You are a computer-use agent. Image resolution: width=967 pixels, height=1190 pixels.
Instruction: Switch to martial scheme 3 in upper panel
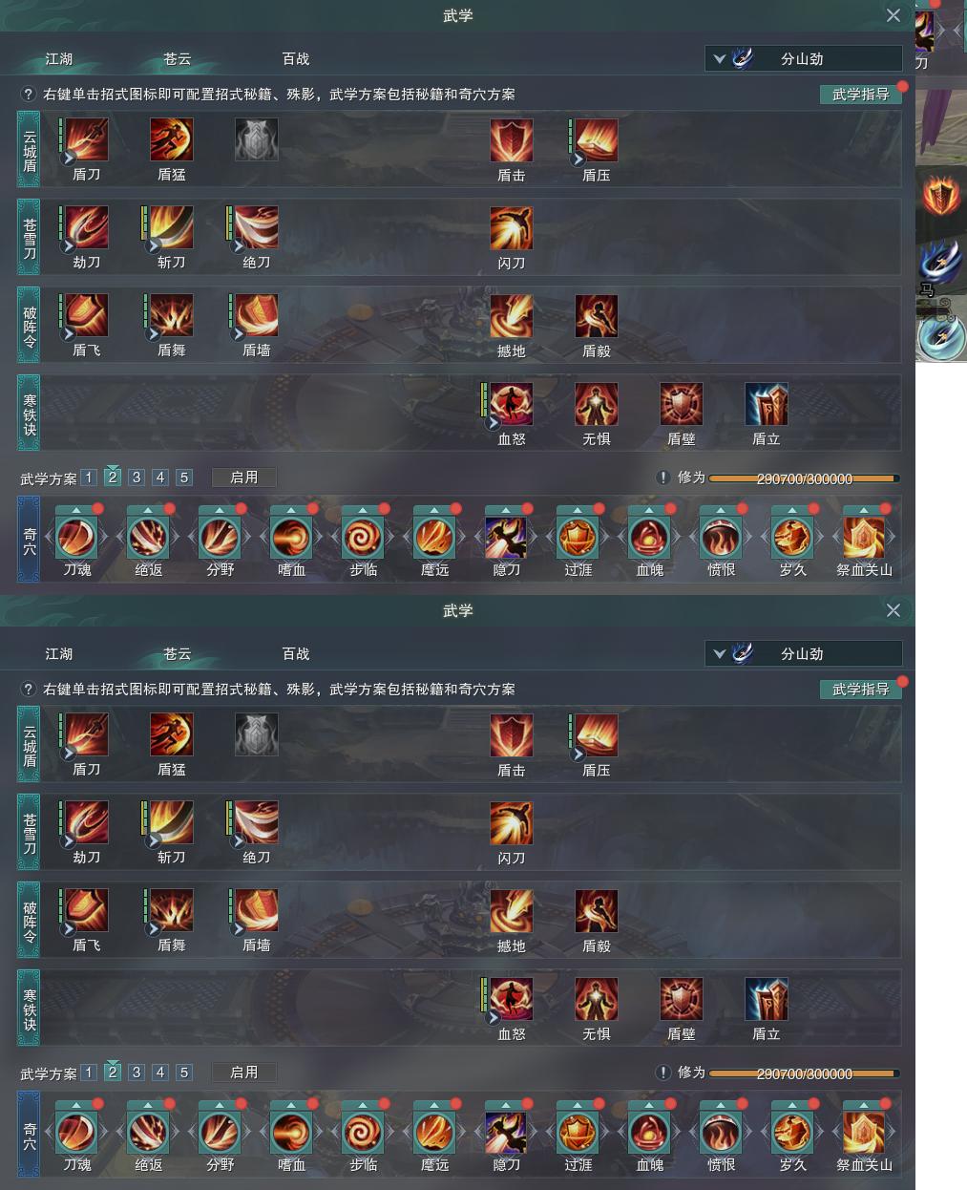pyautogui.click(x=137, y=478)
